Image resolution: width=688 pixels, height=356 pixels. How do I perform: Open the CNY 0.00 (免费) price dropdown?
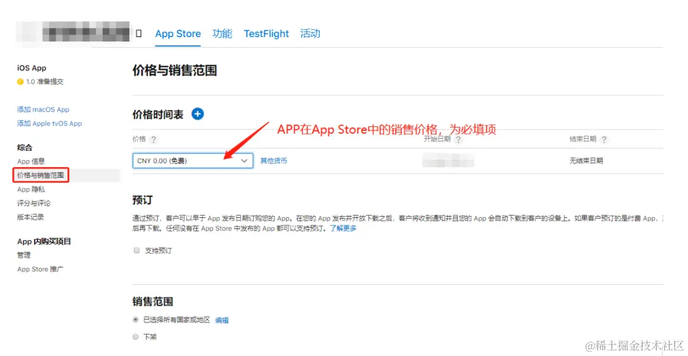[193, 161]
